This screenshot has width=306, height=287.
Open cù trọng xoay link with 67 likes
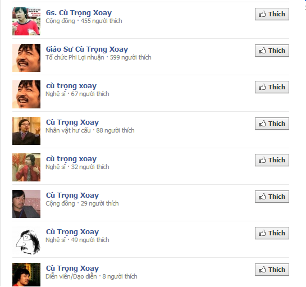coord(71,86)
